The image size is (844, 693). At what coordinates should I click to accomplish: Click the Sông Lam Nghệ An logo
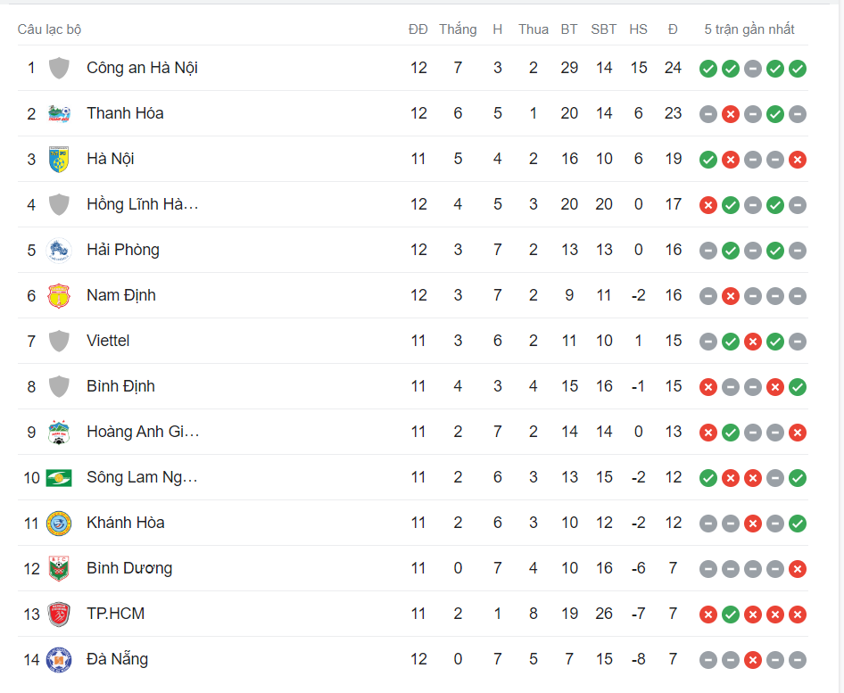pyautogui.click(x=59, y=477)
